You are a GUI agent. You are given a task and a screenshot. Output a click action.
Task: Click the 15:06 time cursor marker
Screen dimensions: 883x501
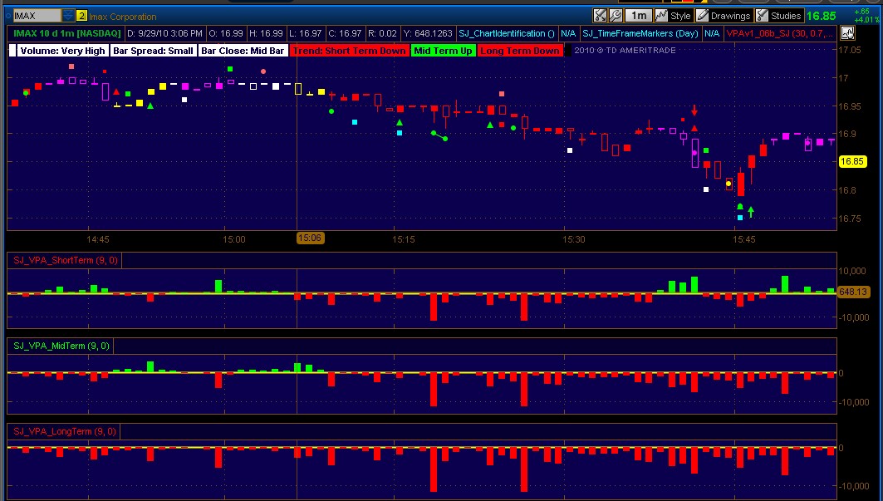coord(311,238)
